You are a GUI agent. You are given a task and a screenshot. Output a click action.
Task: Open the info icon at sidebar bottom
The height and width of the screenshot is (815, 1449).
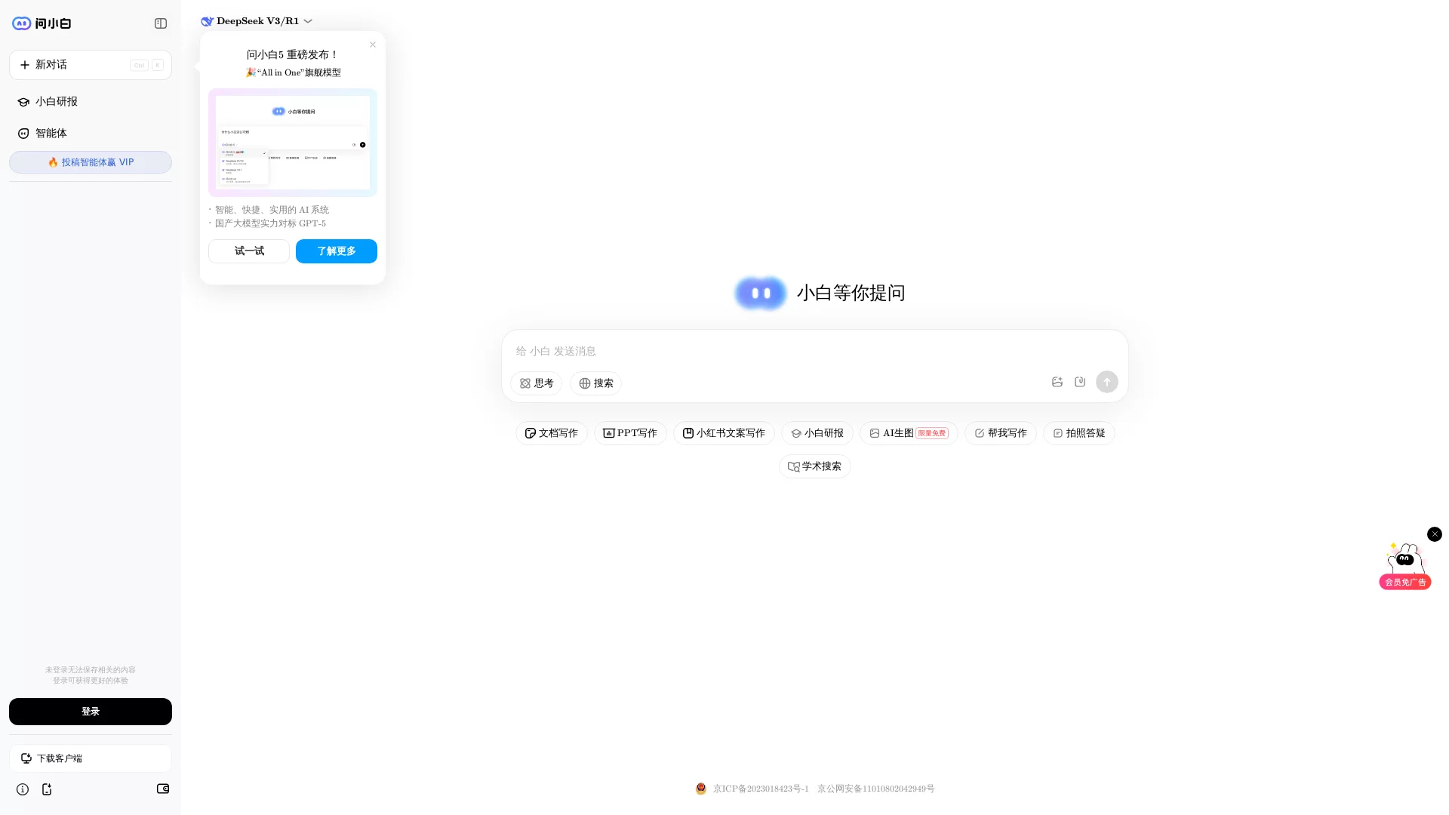23,789
